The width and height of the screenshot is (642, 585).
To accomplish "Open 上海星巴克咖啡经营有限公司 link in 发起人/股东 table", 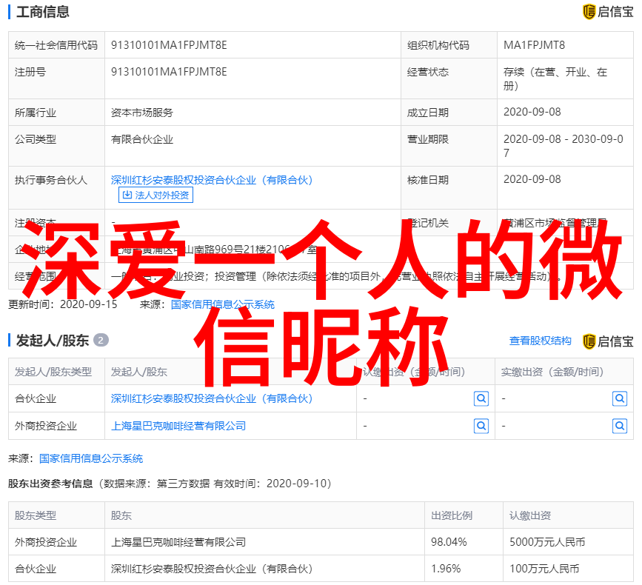I will 178,426.
